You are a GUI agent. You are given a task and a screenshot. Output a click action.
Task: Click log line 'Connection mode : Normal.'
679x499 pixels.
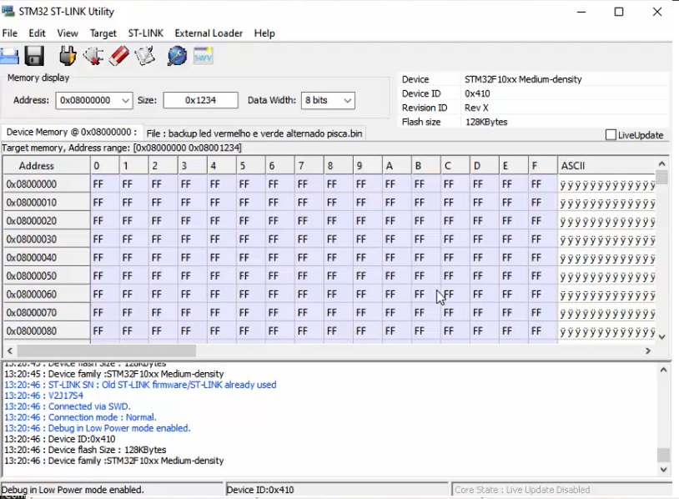(103, 417)
